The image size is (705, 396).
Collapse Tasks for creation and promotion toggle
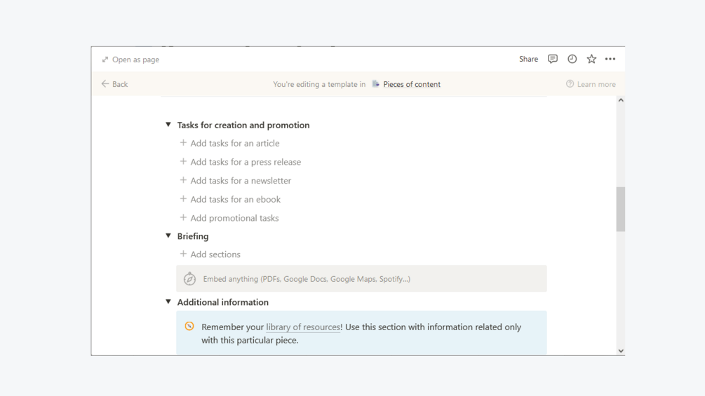[x=168, y=125]
